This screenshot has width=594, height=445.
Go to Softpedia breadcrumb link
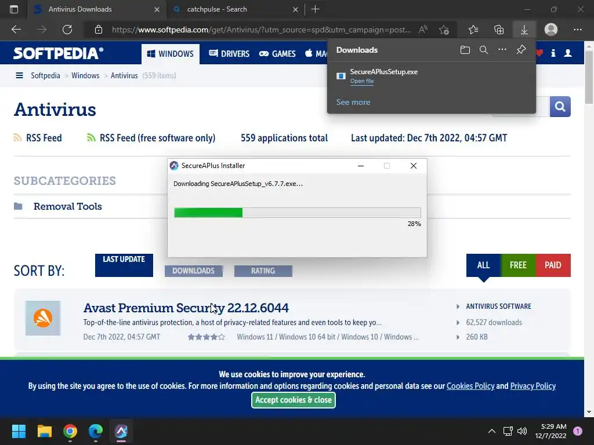pos(45,76)
